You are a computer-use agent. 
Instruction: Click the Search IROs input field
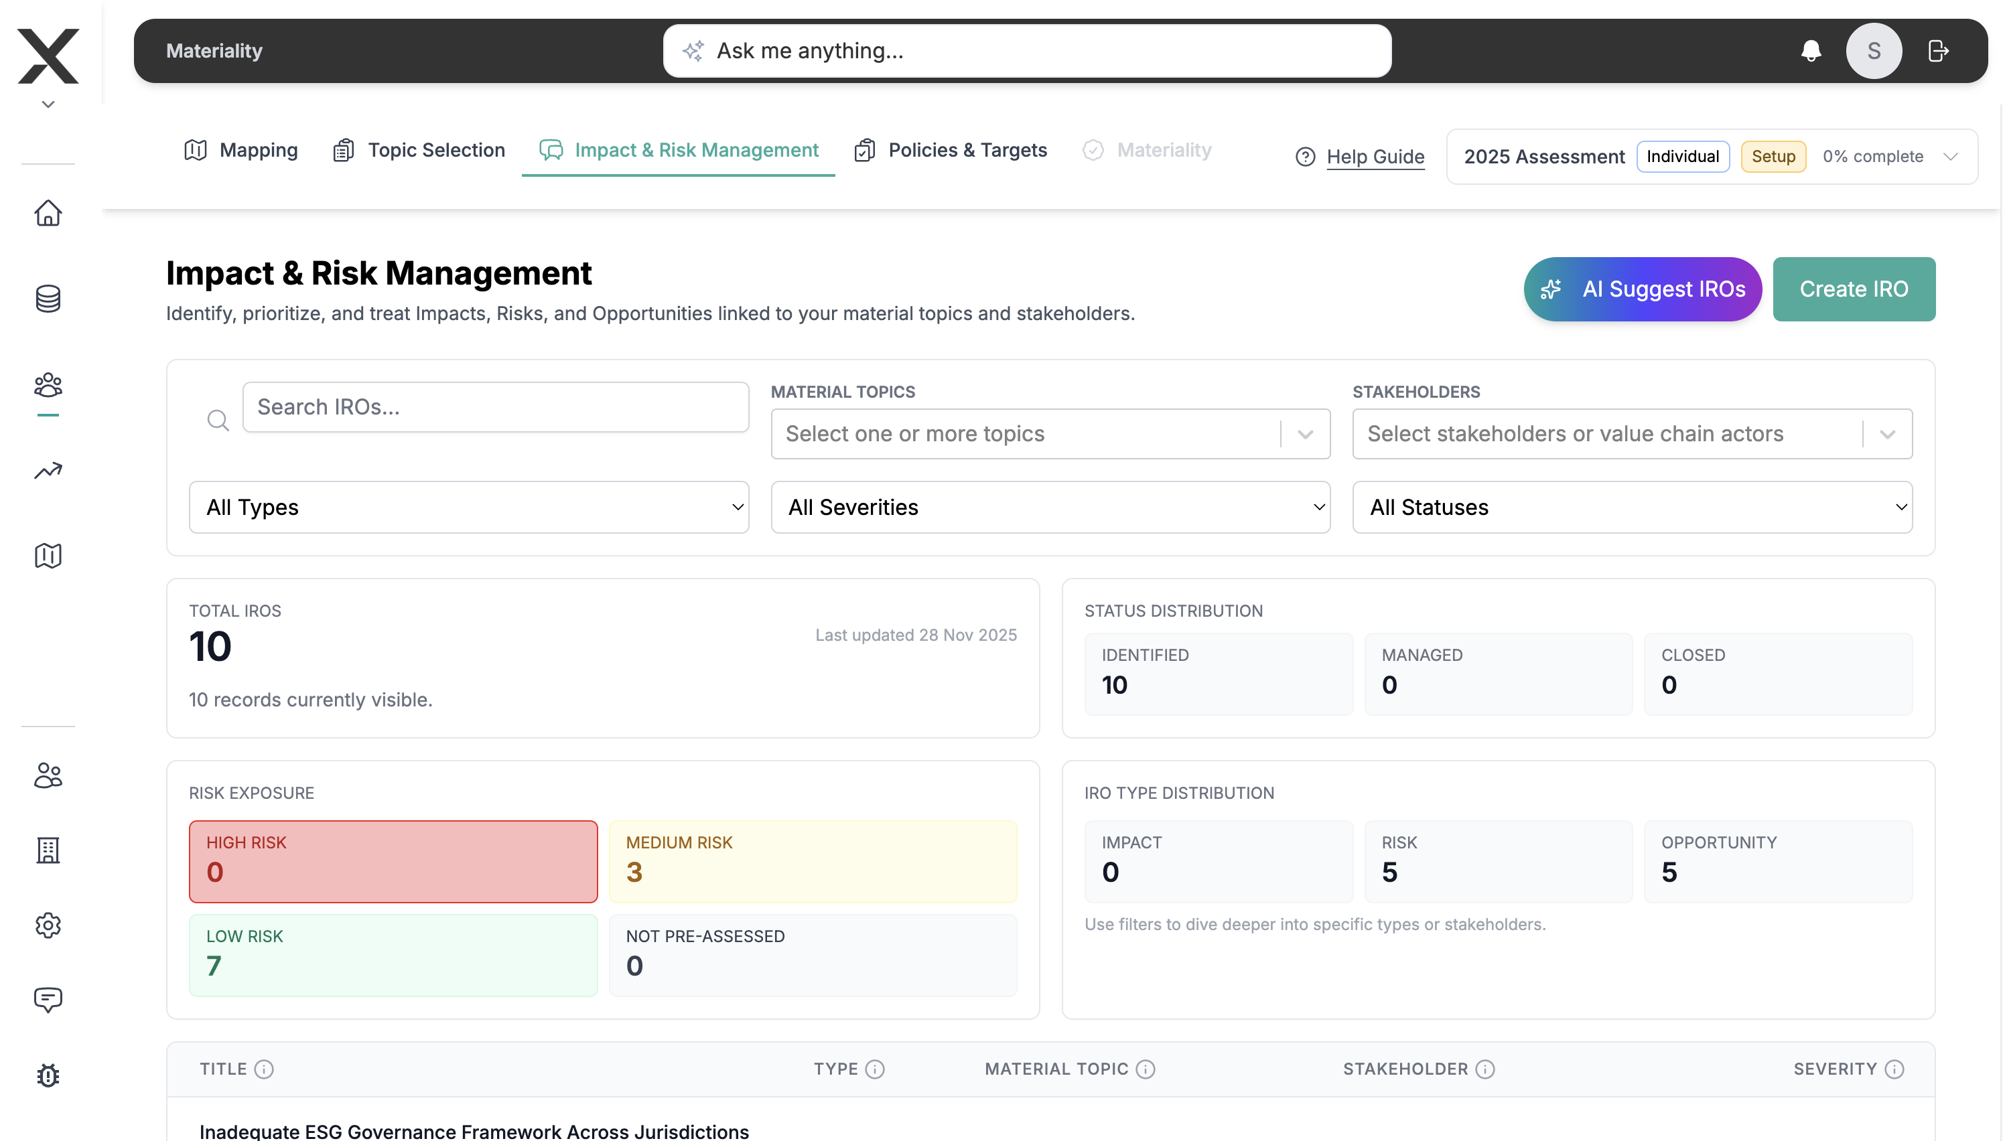(496, 408)
